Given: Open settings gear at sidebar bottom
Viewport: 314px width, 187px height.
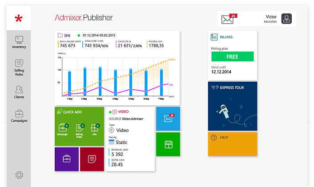Looking at the screenshot, I should (19, 175).
